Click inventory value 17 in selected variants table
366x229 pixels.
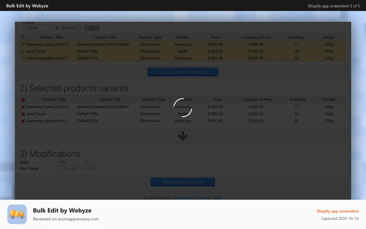(296, 107)
